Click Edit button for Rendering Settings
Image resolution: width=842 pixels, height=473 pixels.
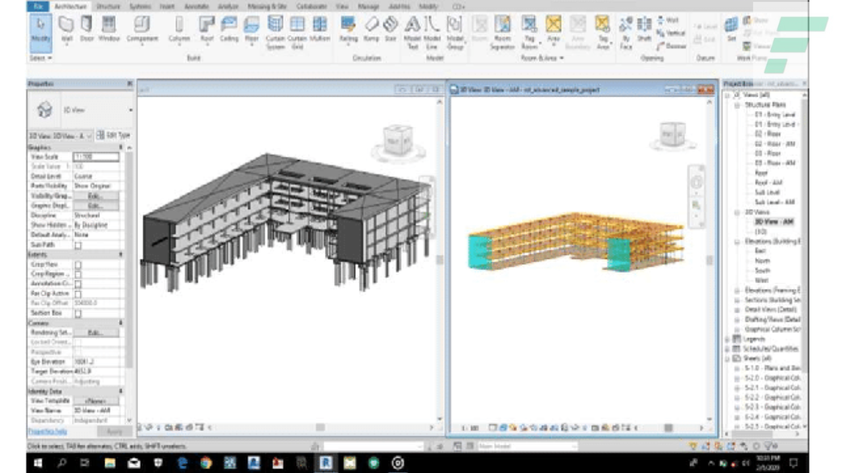coord(96,332)
